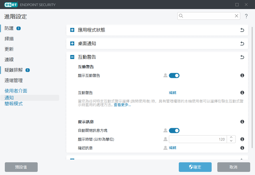Reset 應用程式狀態 section with revert arrow

click(x=242, y=30)
